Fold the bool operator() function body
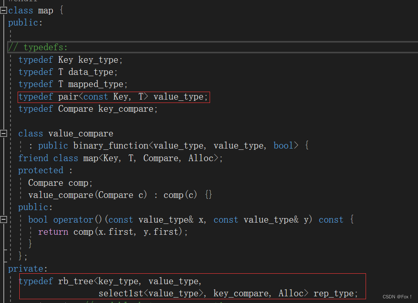 (x=4, y=219)
